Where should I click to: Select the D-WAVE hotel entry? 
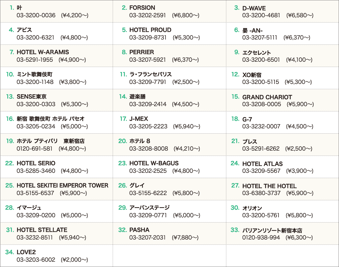pos(254,8)
